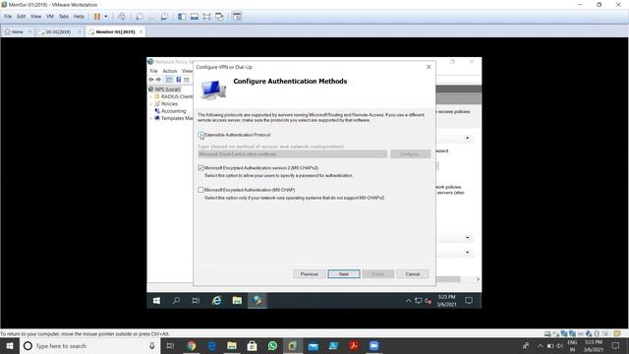Image resolution: width=629 pixels, height=354 pixels.
Task: Toggle the thumbnail bar icon
Action: [195, 17]
